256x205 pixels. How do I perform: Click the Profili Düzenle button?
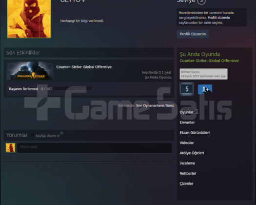193,34
